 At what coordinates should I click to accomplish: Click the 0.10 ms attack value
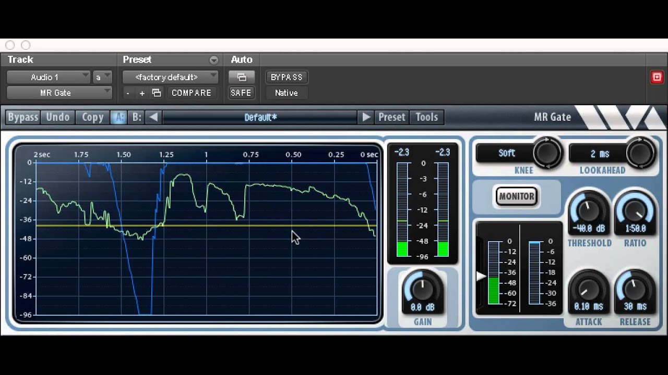[589, 307]
